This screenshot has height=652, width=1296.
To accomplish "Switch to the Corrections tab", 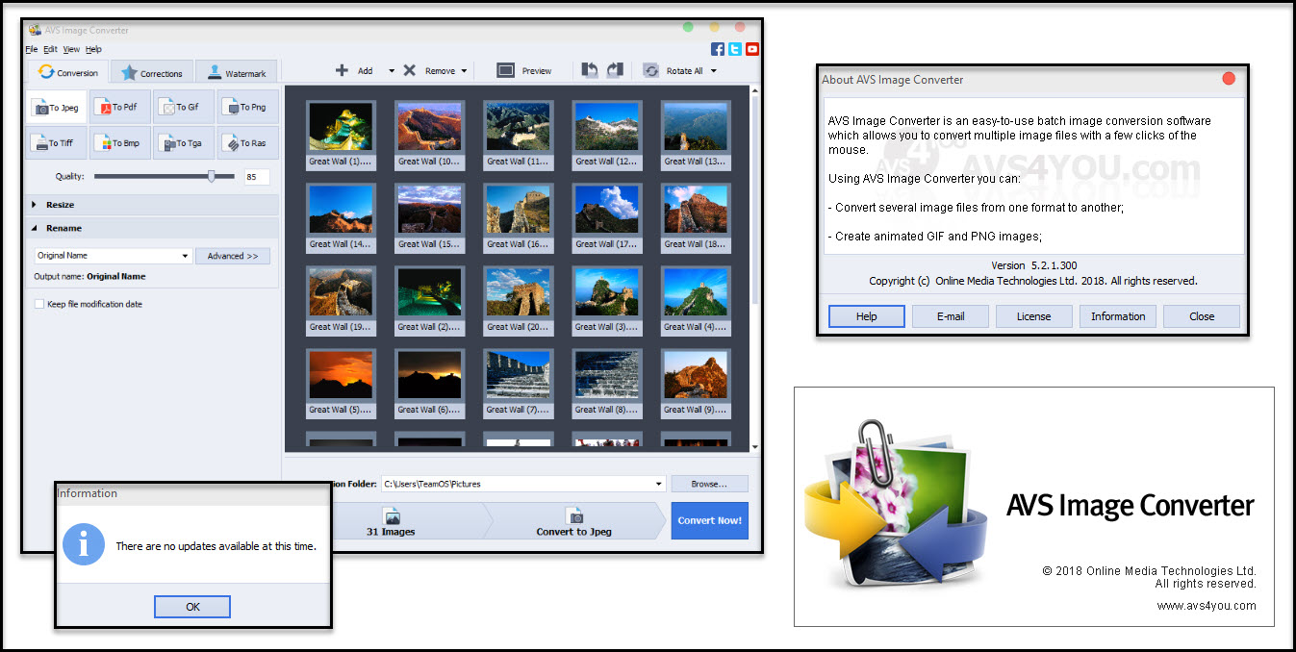I will [x=152, y=72].
